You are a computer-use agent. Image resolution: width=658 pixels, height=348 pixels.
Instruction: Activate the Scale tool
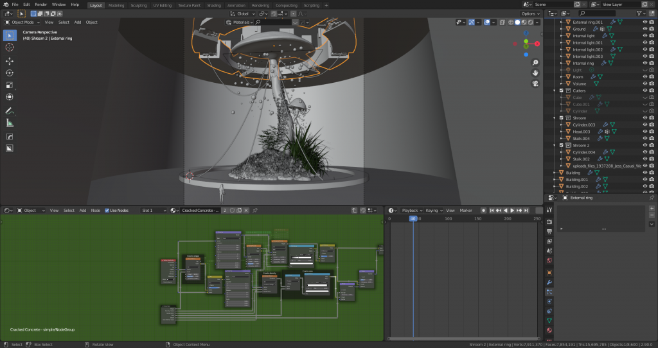(10, 85)
